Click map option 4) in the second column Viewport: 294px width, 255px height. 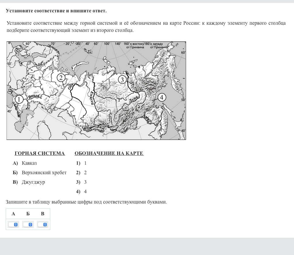(82, 192)
